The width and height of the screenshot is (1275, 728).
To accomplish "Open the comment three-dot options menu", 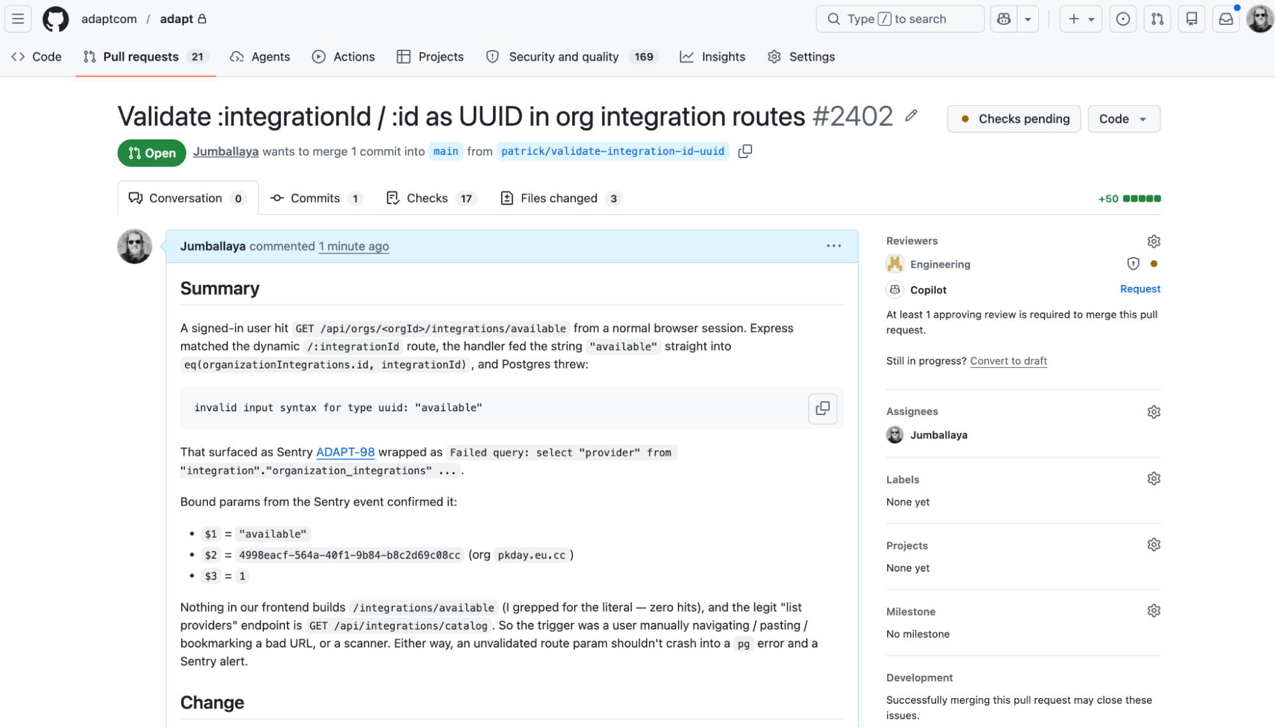I will pos(834,246).
